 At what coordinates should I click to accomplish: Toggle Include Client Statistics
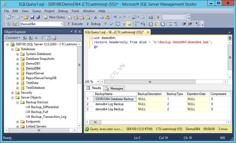[x=143, y=24]
